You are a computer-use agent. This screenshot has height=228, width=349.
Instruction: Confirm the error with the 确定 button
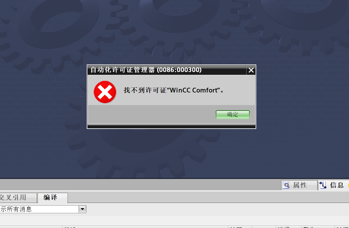(233, 115)
